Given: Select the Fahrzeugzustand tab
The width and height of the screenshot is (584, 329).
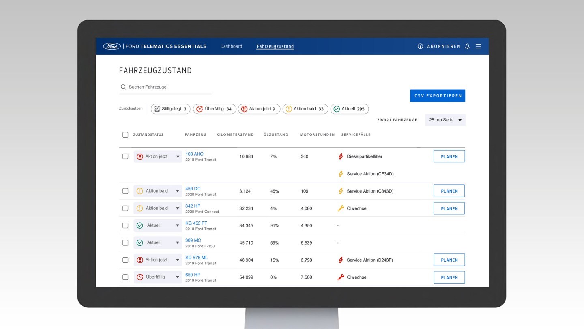Looking at the screenshot, I should (x=275, y=46).
